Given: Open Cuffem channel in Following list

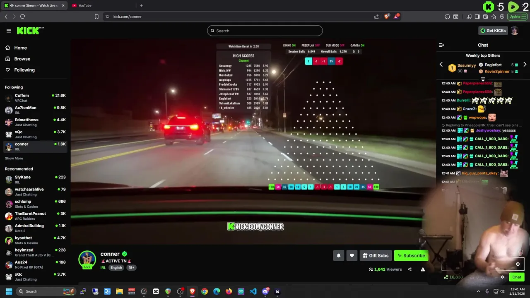Looking at the screenshot, I should point(35,98).
